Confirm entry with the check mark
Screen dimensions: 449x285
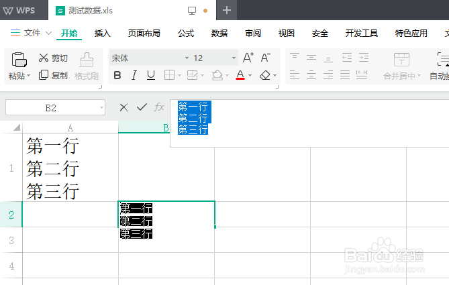click(x=142, y=107)
